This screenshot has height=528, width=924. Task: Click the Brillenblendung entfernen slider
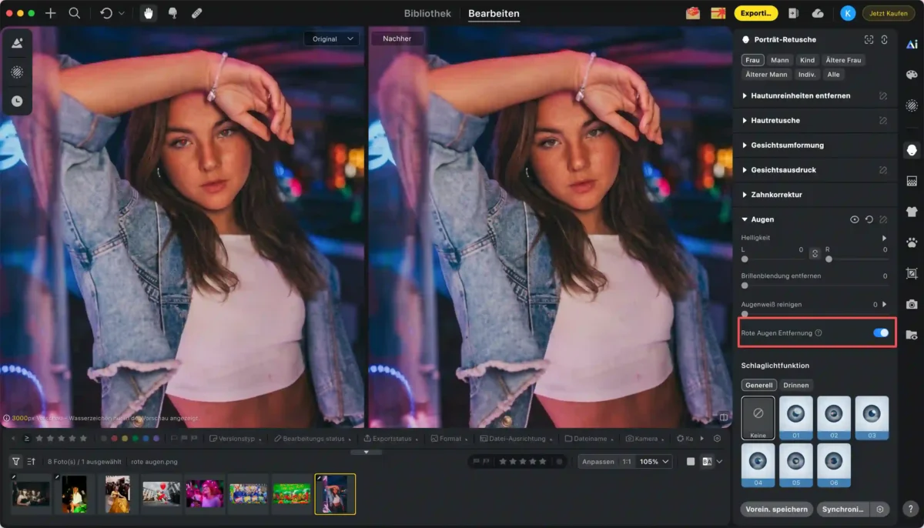(x=815, y=286)
